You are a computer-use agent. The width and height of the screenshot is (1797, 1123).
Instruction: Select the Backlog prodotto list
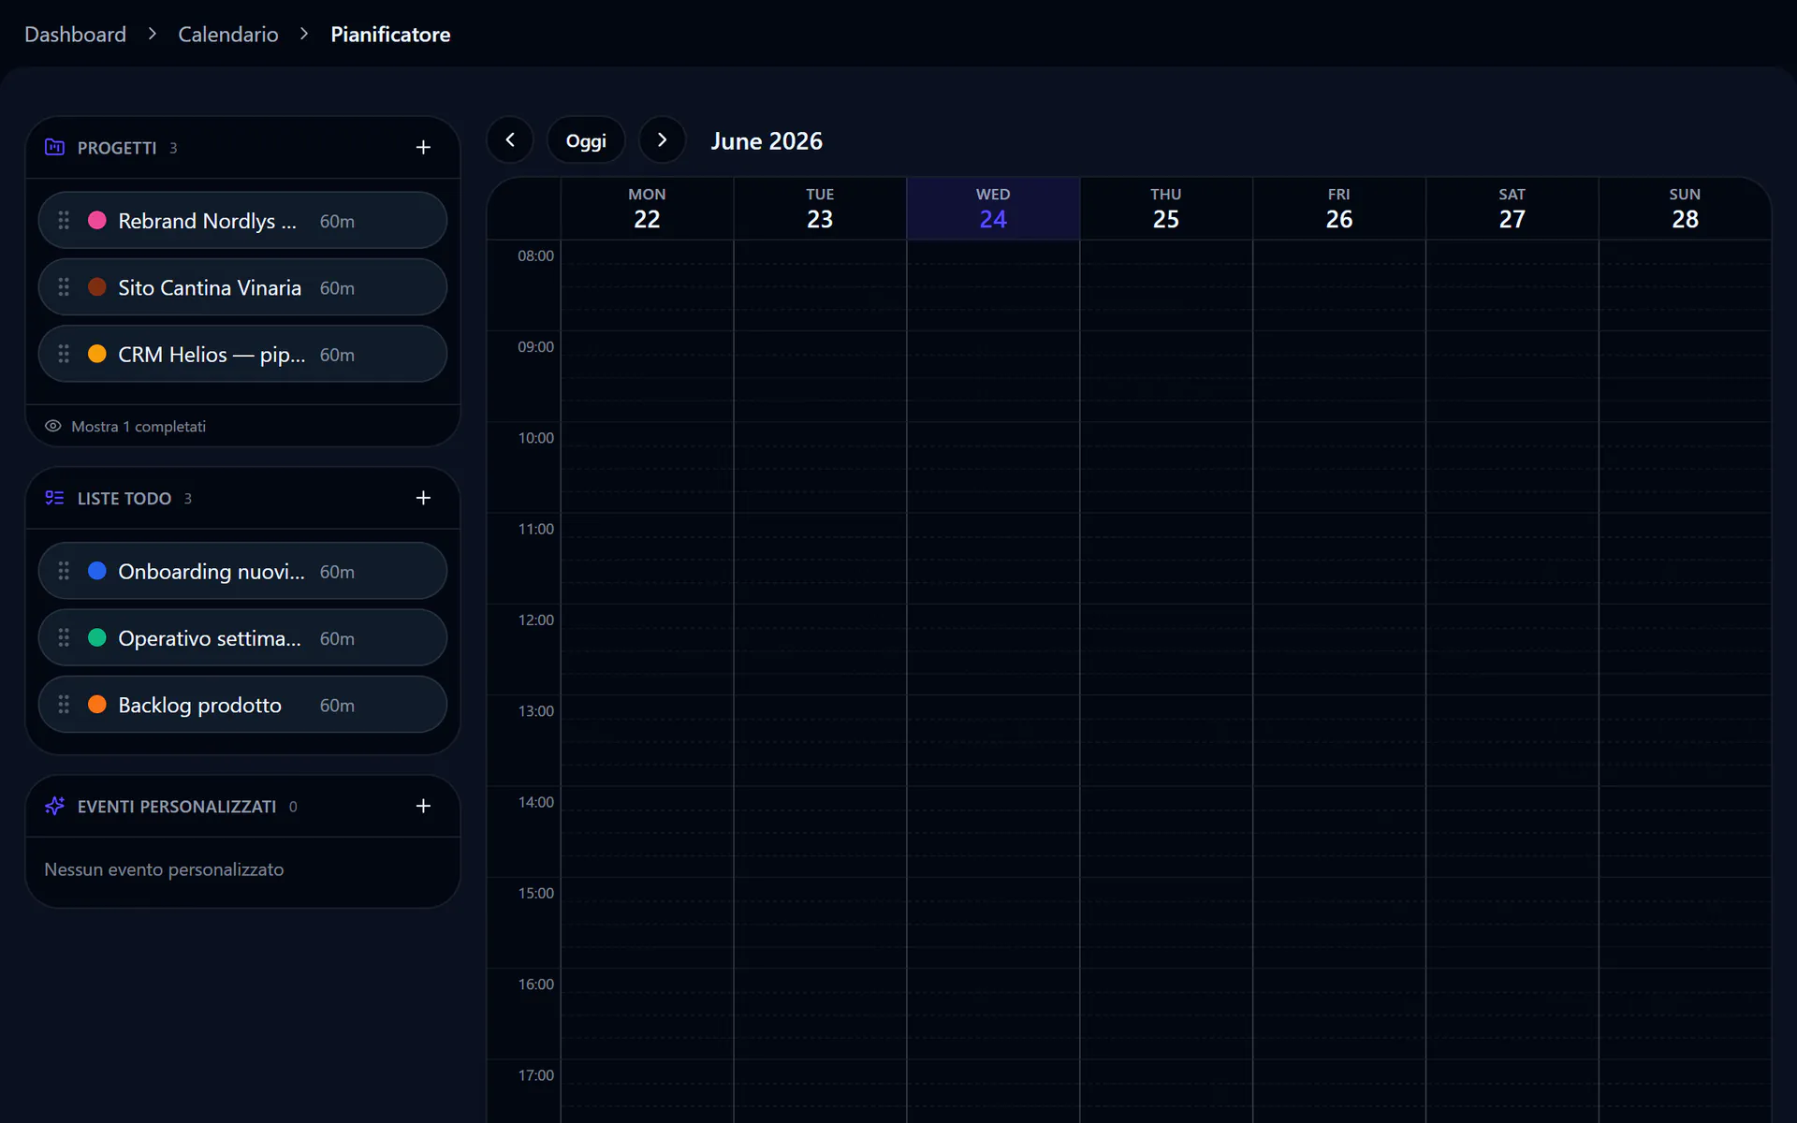242,705
